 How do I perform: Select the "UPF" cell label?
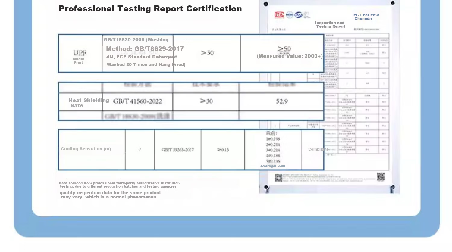[x=80, y=53]
